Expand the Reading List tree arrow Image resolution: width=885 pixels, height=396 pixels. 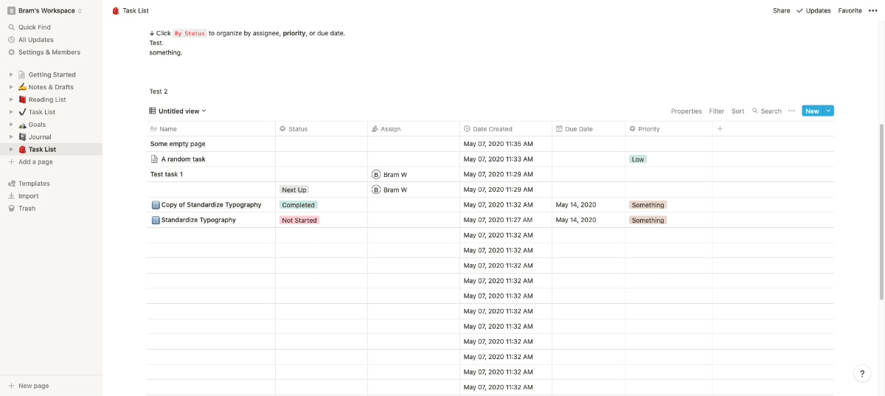pos(11,100)
